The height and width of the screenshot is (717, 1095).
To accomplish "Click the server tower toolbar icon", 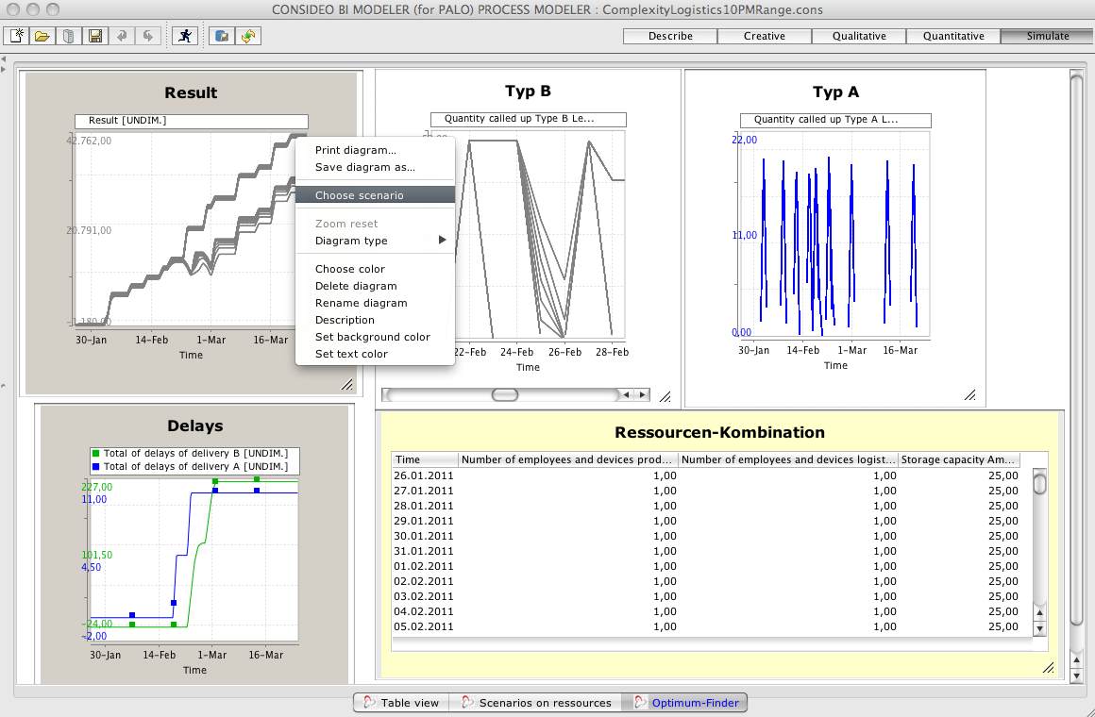I will (x=67, y=36).
